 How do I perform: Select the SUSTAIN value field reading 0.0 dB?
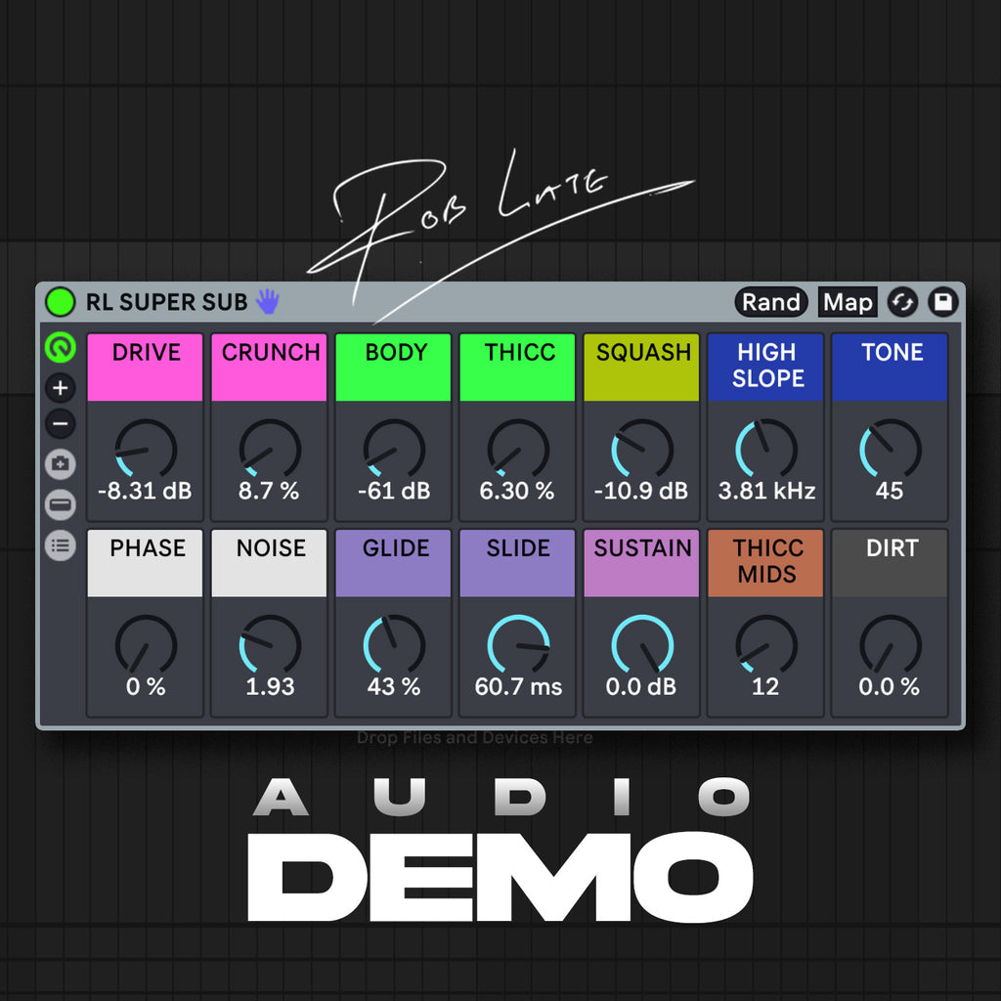point(641,687)
